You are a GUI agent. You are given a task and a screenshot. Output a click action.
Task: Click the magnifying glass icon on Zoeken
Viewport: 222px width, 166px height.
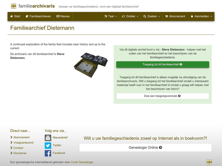click(145, 16)
